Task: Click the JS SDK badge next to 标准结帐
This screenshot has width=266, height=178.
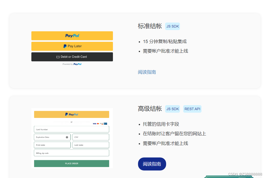Action: 173,26
